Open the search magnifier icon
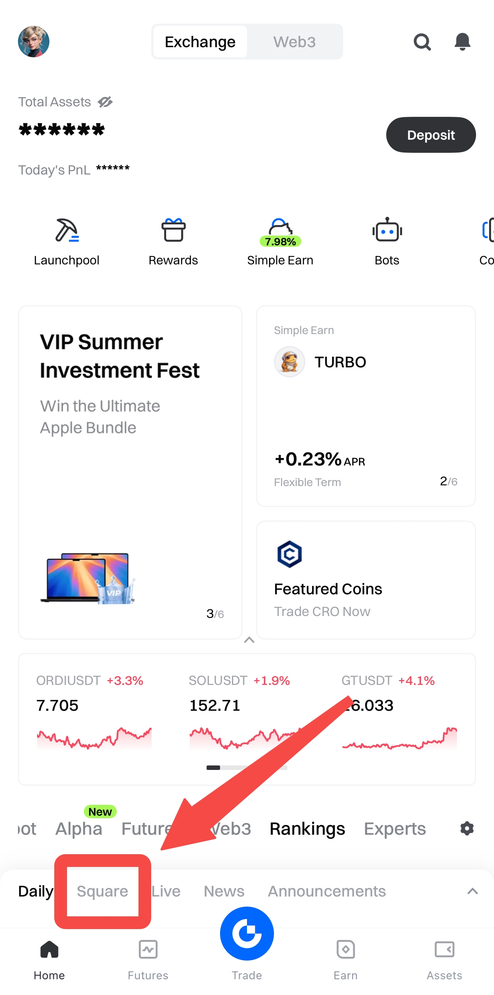This screenshot has width=494, height=995. 422,42
